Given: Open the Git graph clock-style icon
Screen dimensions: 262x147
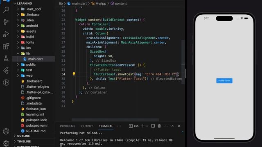Looking at the screenshot, I should (6, 82).
